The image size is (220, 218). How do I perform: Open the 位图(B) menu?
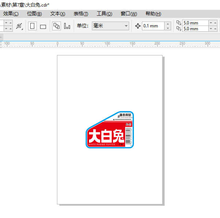coord(34,14)
